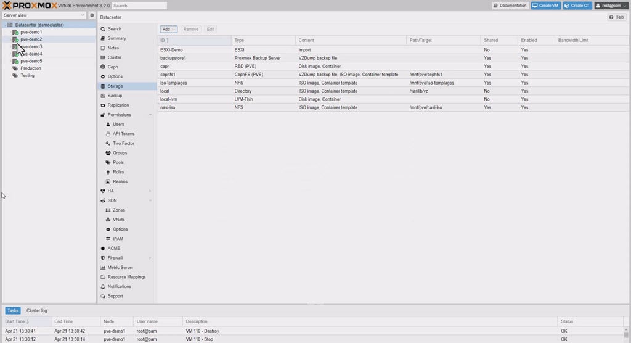Click the Remove storage button
Viewport: 631px width, 343px height.
(x=191, y=29)
